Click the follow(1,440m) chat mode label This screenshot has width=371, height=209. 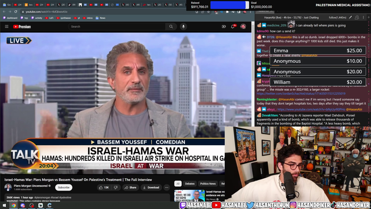pyautogui.click(x=337, y=17)
